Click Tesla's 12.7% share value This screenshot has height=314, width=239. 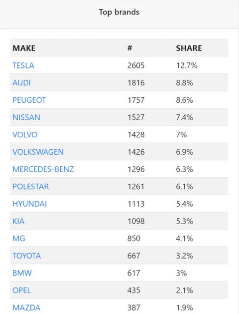(187, 65)
